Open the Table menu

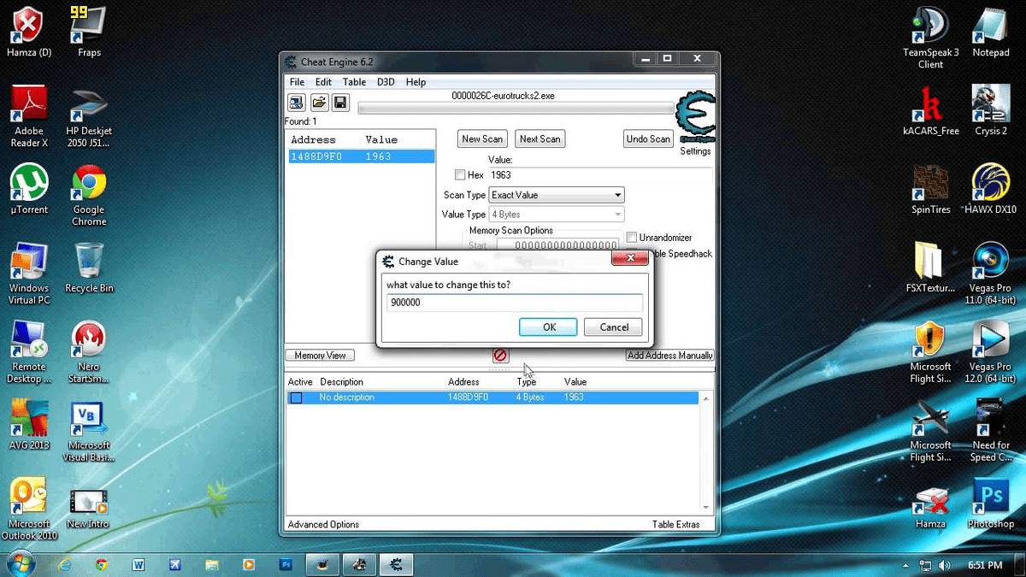[354, 81]
